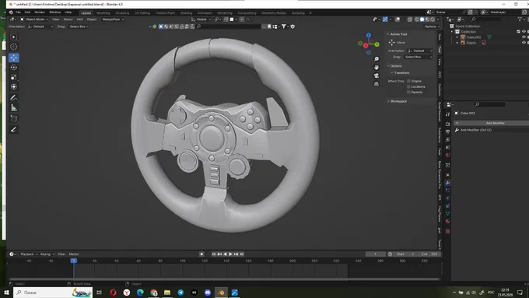Open the Object Mode dropdown
This screenshot has height=298, width=529.
pyautogui.click(x=34, y=19)
